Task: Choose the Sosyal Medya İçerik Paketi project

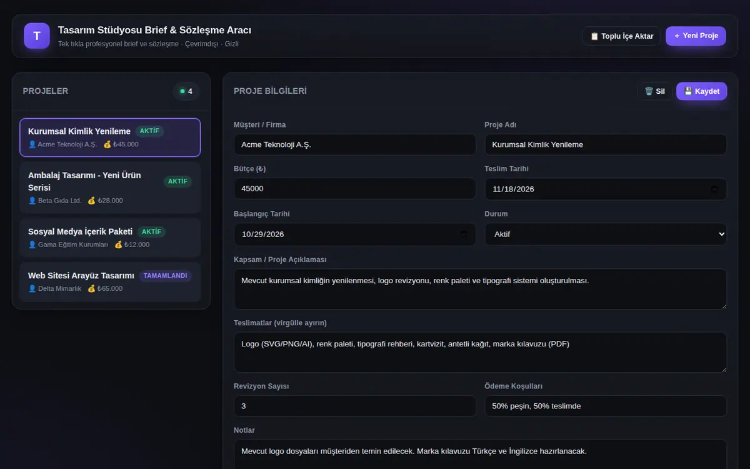Action: [110, 238]
